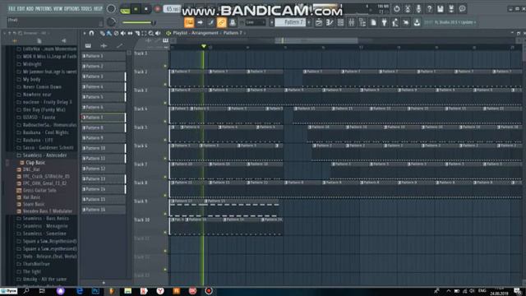Open the Browser tree toolbar icon
This screenshot has width=526, height=296.
coord(362,22)
